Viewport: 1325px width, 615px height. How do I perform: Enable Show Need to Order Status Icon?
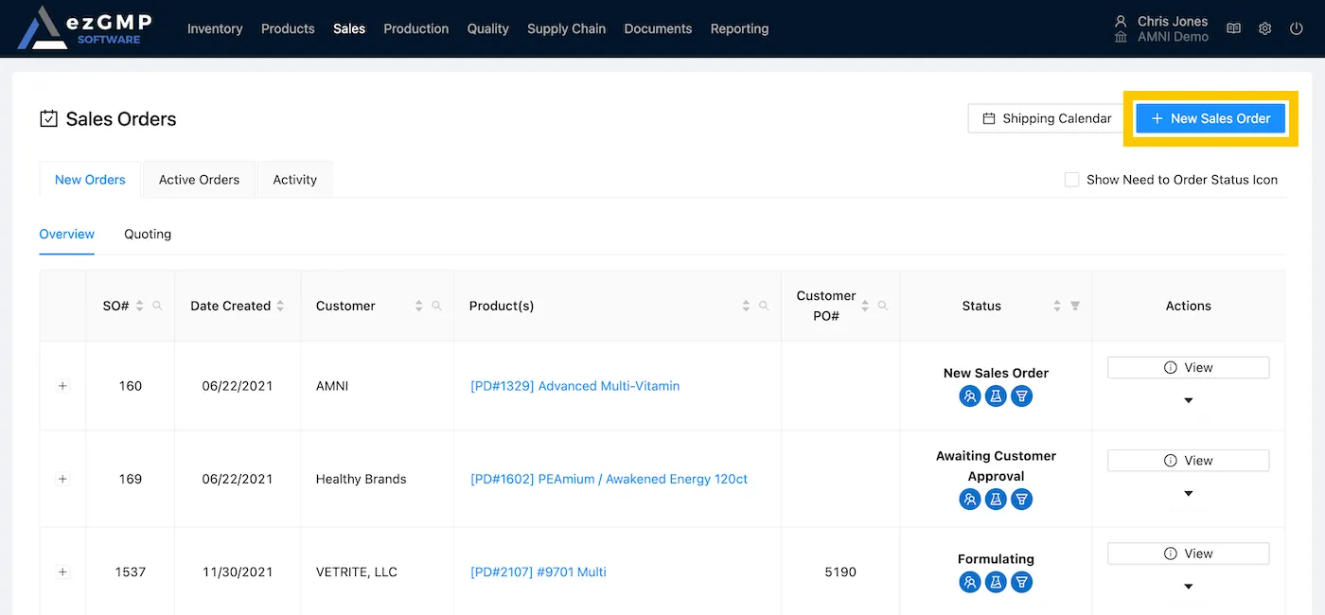tap(1072, 180)
